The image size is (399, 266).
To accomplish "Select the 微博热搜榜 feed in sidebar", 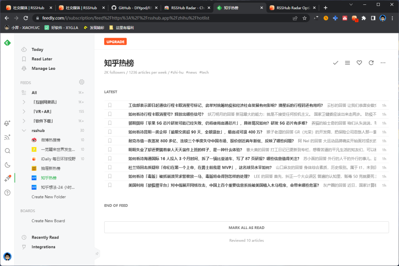I will click(x=50, y=140).
